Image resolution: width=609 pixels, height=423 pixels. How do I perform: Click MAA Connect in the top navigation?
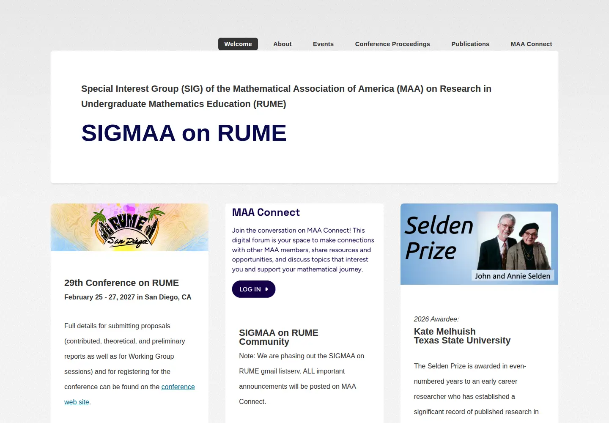[531, 44]
